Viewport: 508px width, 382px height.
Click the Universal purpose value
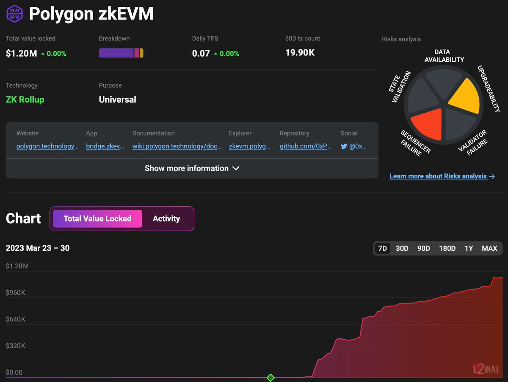point(118,100)
